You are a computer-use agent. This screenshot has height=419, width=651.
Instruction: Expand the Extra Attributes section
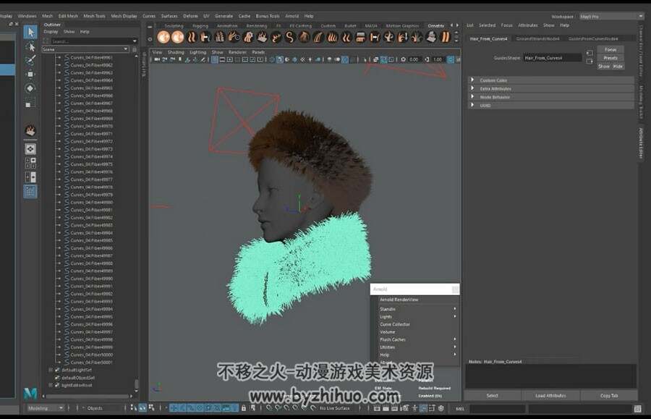click(472, 88)
